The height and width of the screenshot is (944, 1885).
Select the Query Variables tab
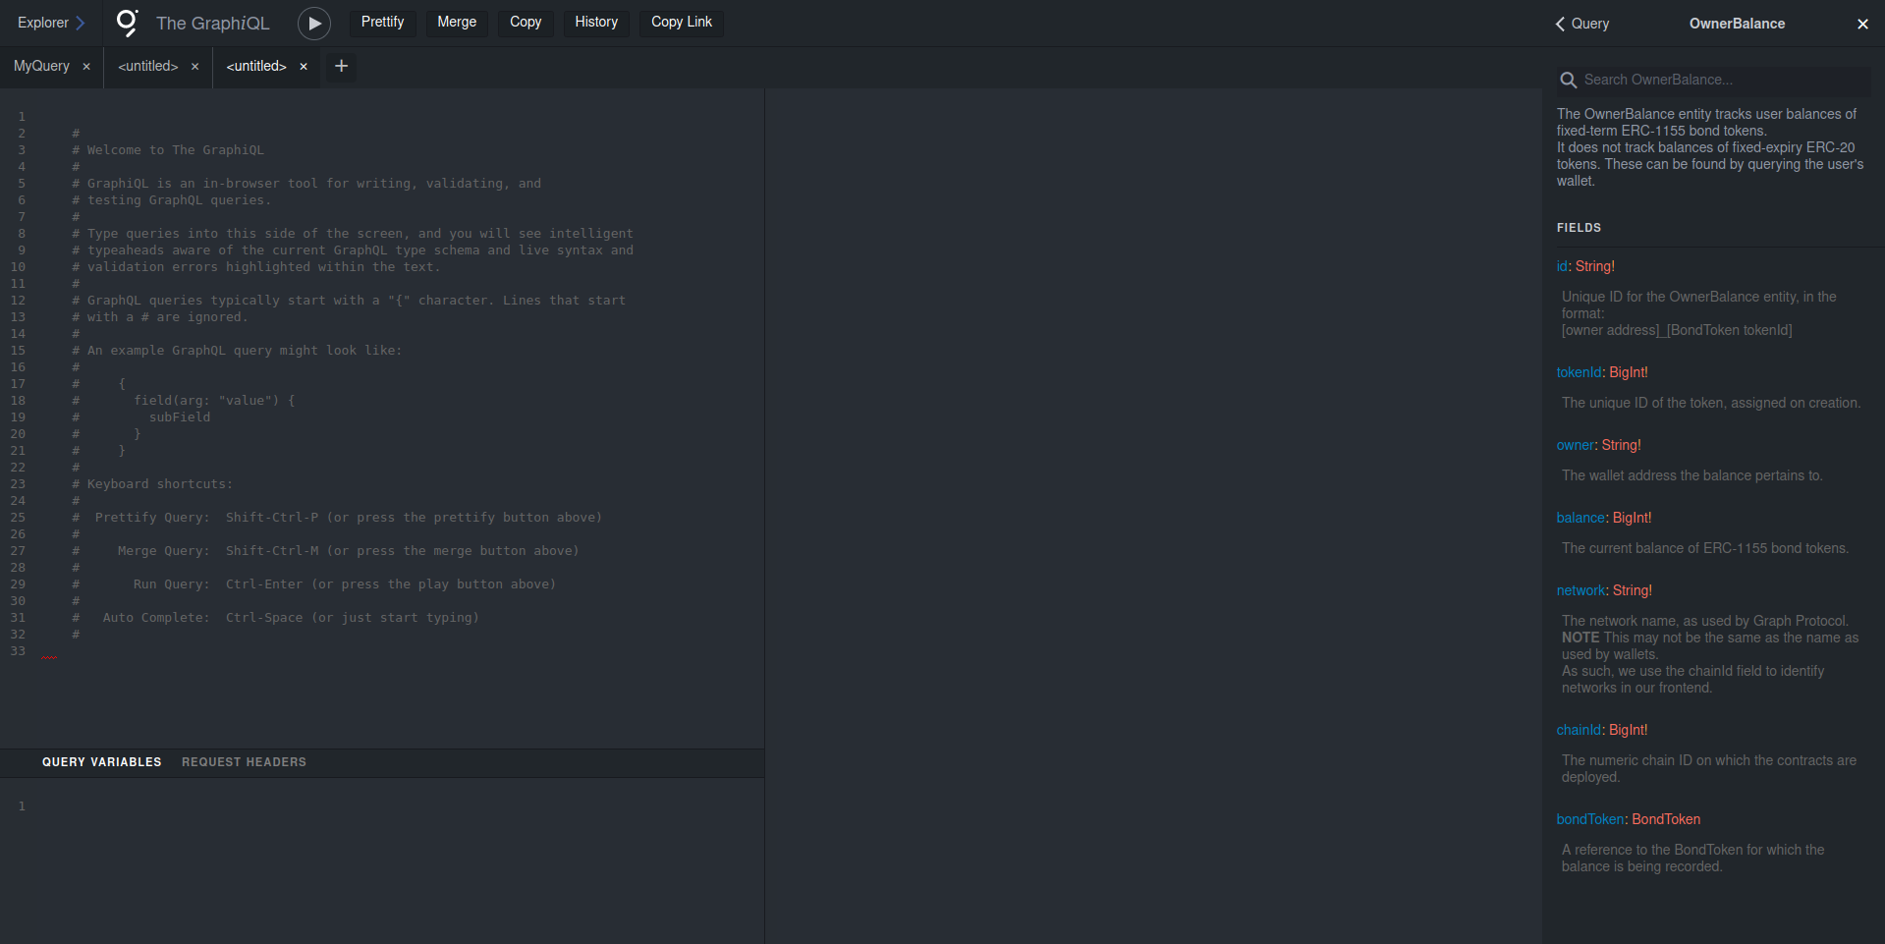click(101, 762)
